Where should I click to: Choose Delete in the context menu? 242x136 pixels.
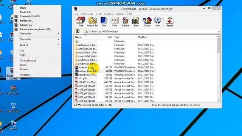(x=37, y=65)
